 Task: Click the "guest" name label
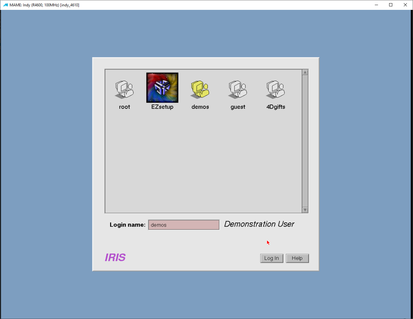click(x=238, y=107)
